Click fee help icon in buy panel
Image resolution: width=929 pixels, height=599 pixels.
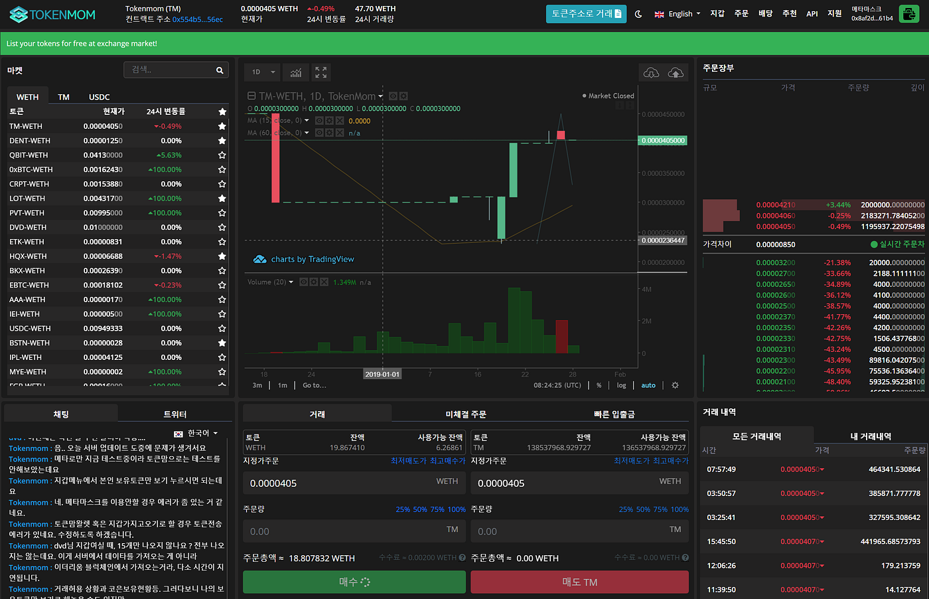point(463,558)
